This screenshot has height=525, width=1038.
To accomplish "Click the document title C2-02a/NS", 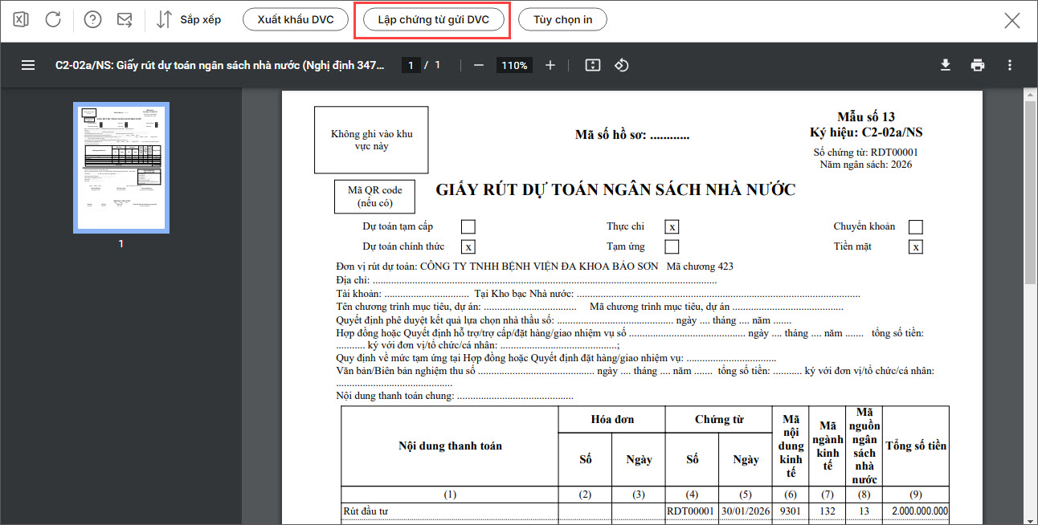I will pyautogui.click(x=219, y=65).
